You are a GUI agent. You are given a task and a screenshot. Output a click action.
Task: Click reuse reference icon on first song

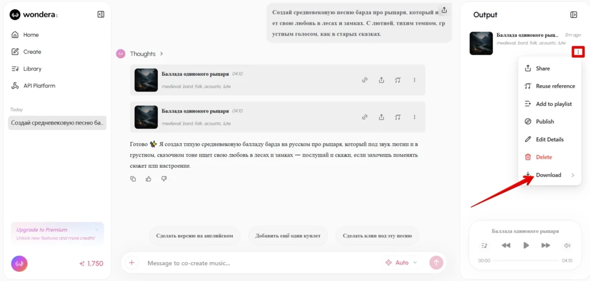click(x=398, y=80)
